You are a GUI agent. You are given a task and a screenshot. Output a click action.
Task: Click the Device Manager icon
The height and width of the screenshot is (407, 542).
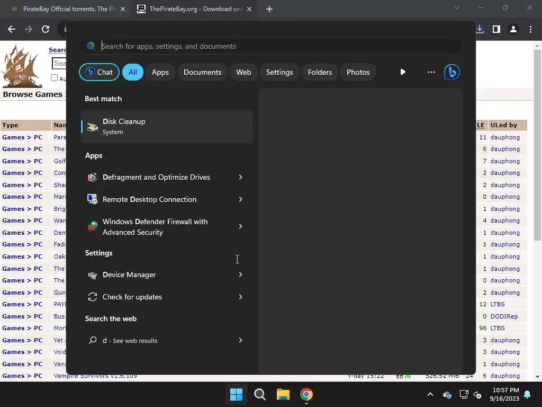(x=92, y=275)
